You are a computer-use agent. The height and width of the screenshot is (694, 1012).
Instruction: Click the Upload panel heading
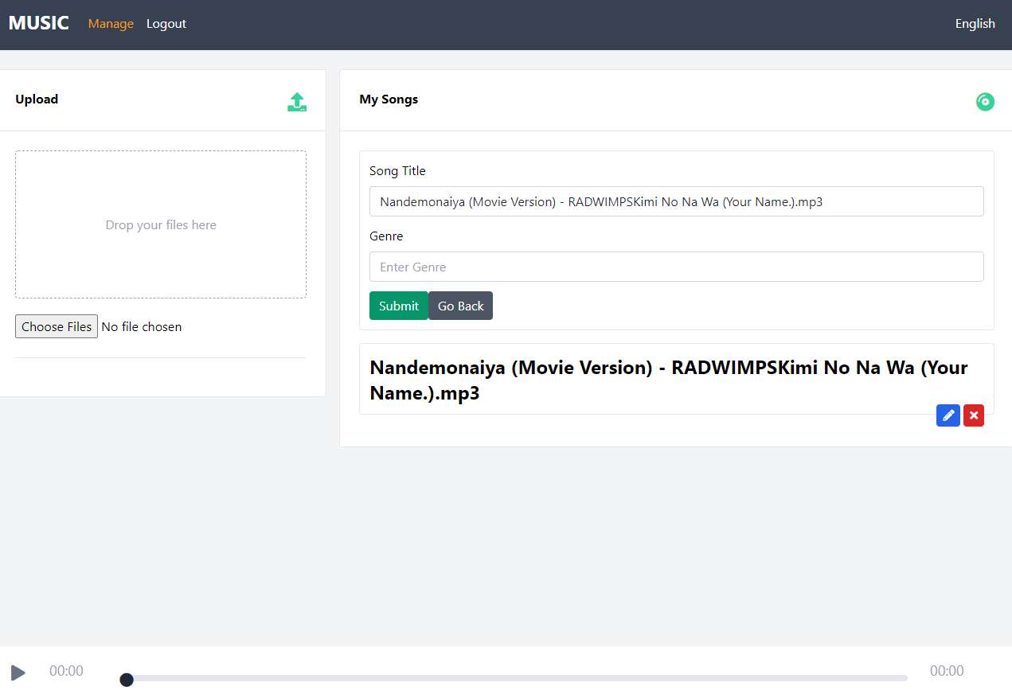37,99
